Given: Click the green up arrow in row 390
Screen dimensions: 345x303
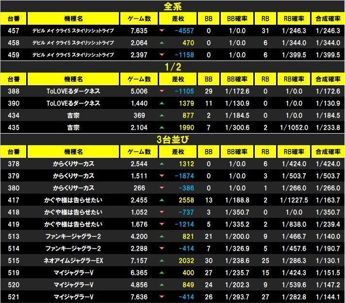Looking at the screenshot, I should point(162,103).
